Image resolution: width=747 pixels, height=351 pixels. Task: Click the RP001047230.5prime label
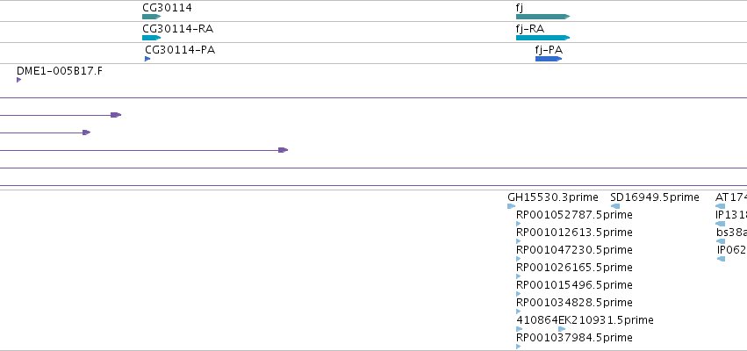(575, 250)
